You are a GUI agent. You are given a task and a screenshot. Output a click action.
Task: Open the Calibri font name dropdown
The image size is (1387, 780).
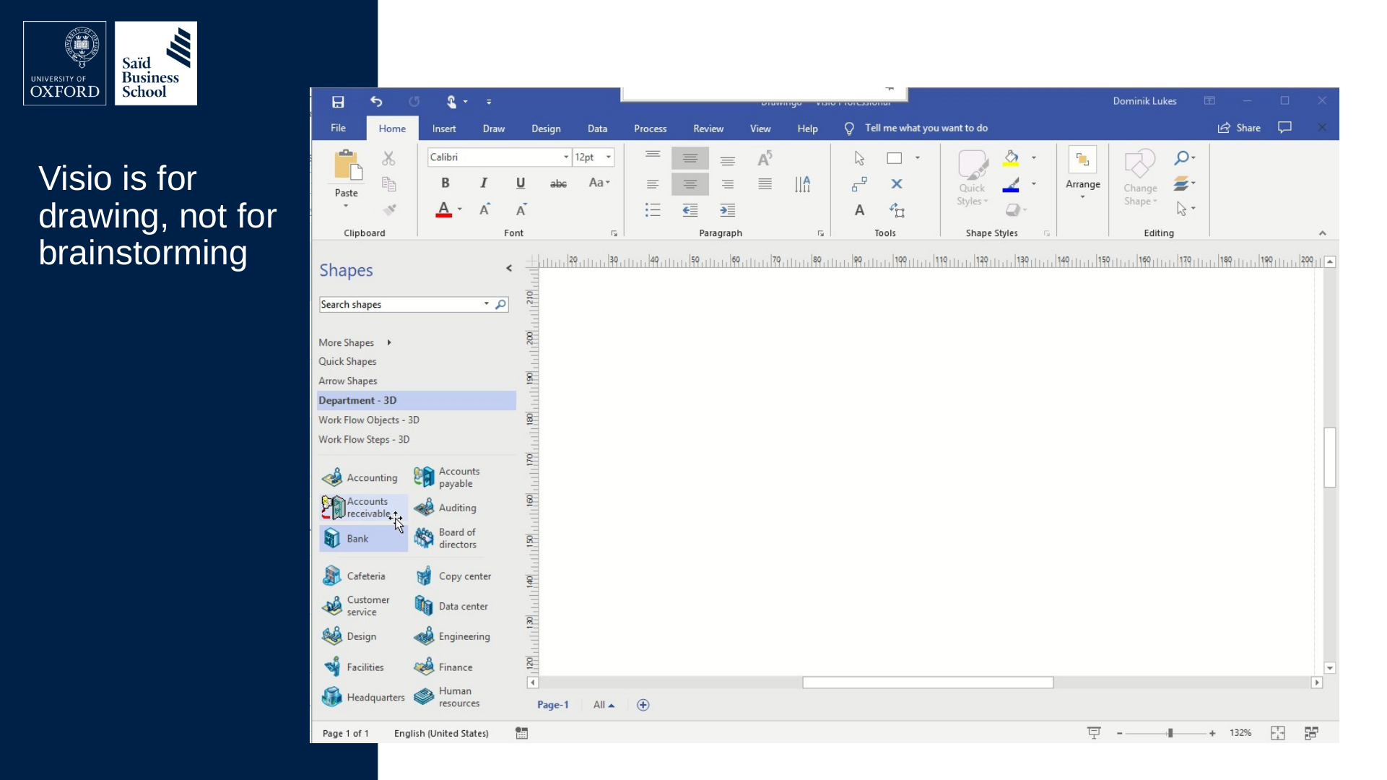tap(566, 157)
